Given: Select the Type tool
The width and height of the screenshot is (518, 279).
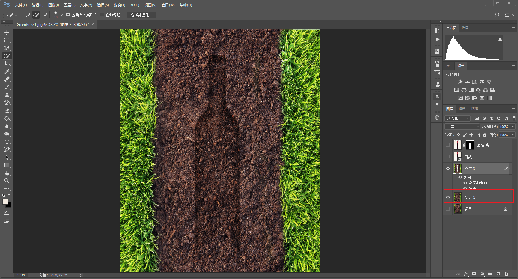Looking at the screenshot, I should pos(7,142).
